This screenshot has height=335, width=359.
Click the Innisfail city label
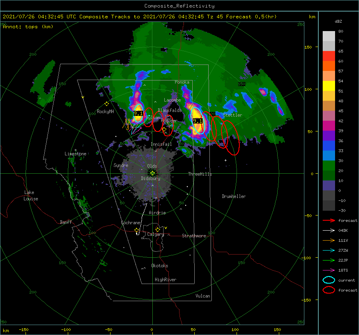(161, 144)
